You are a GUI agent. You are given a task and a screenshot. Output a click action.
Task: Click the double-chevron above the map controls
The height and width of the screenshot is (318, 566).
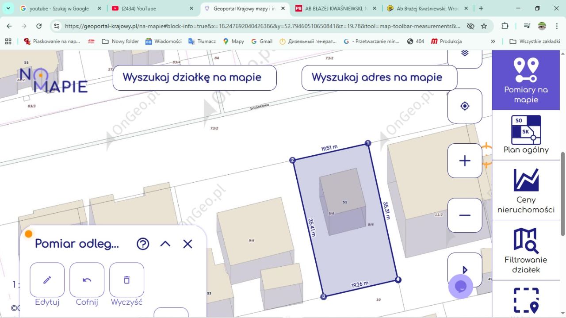click(464, 53)
